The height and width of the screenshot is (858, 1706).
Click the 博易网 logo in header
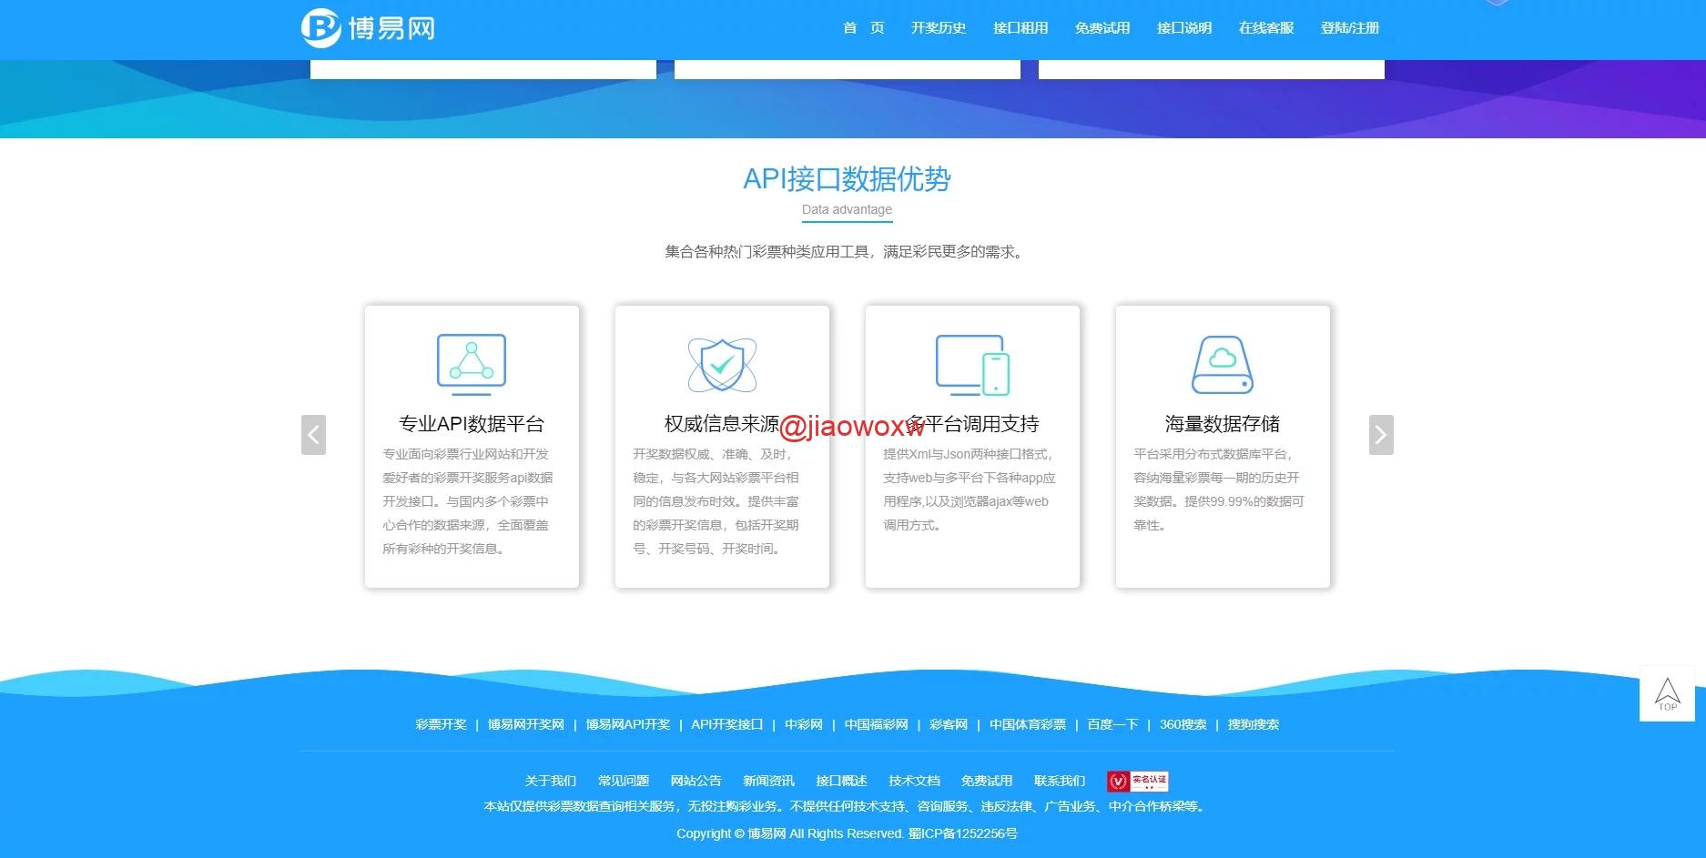(368, 28)
